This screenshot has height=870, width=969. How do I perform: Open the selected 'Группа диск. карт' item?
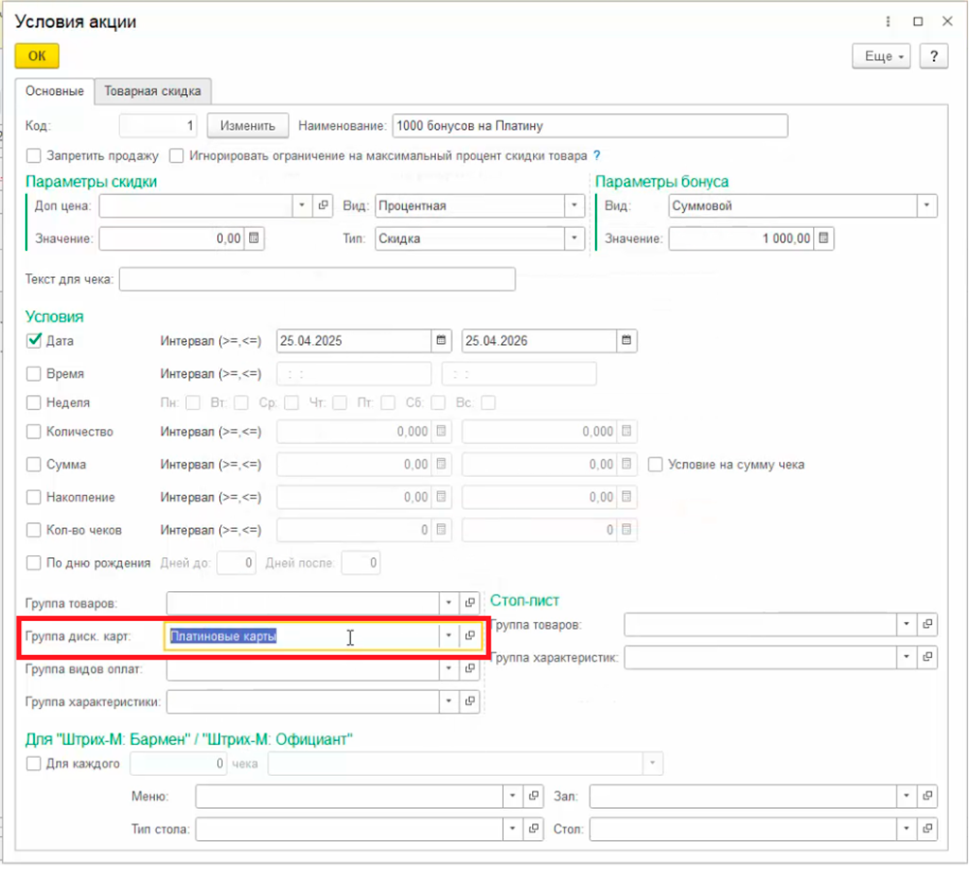tap(470, 636)
